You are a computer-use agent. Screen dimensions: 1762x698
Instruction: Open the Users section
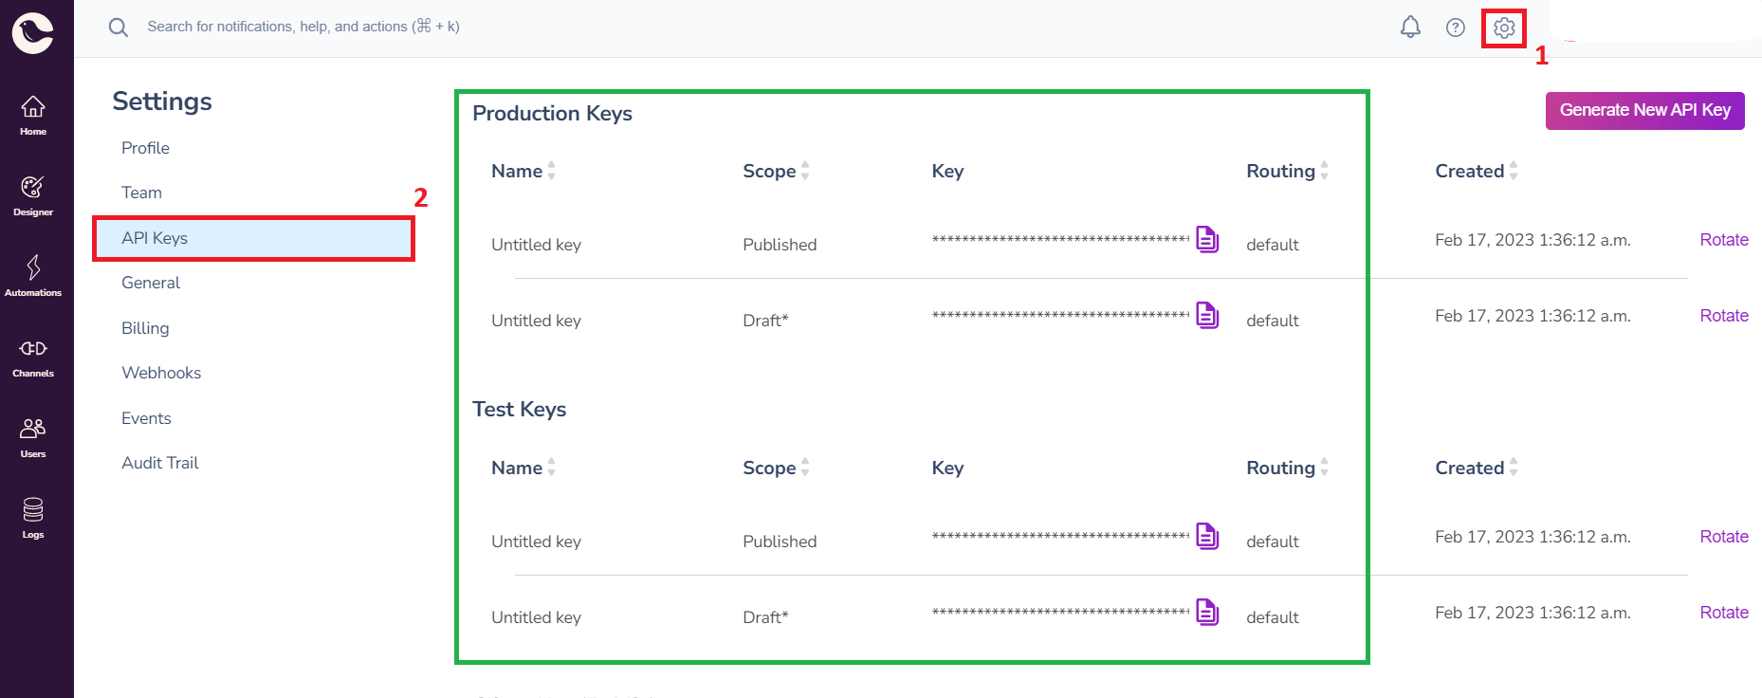coord(33,434)
